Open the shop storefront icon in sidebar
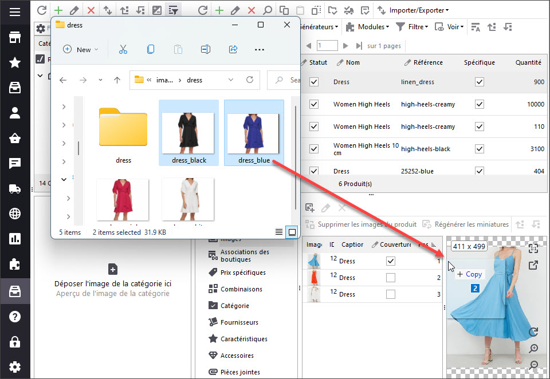Screen dimensions: 550x379 15,37
